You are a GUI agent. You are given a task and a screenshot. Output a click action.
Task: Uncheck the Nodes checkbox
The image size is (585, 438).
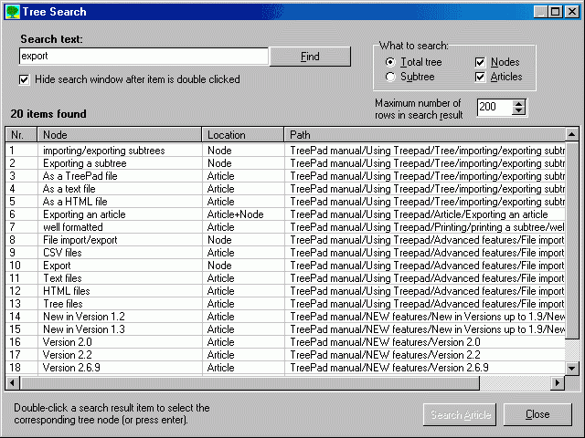pyautogui.click(x=481, y=62)
